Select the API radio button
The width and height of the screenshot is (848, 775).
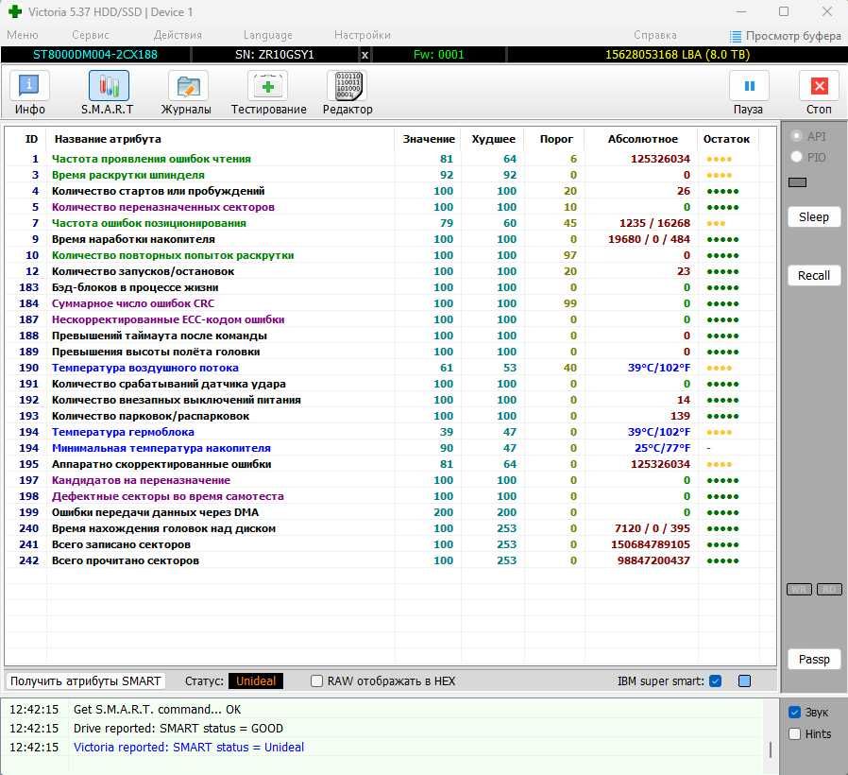[x=796, y=136]
